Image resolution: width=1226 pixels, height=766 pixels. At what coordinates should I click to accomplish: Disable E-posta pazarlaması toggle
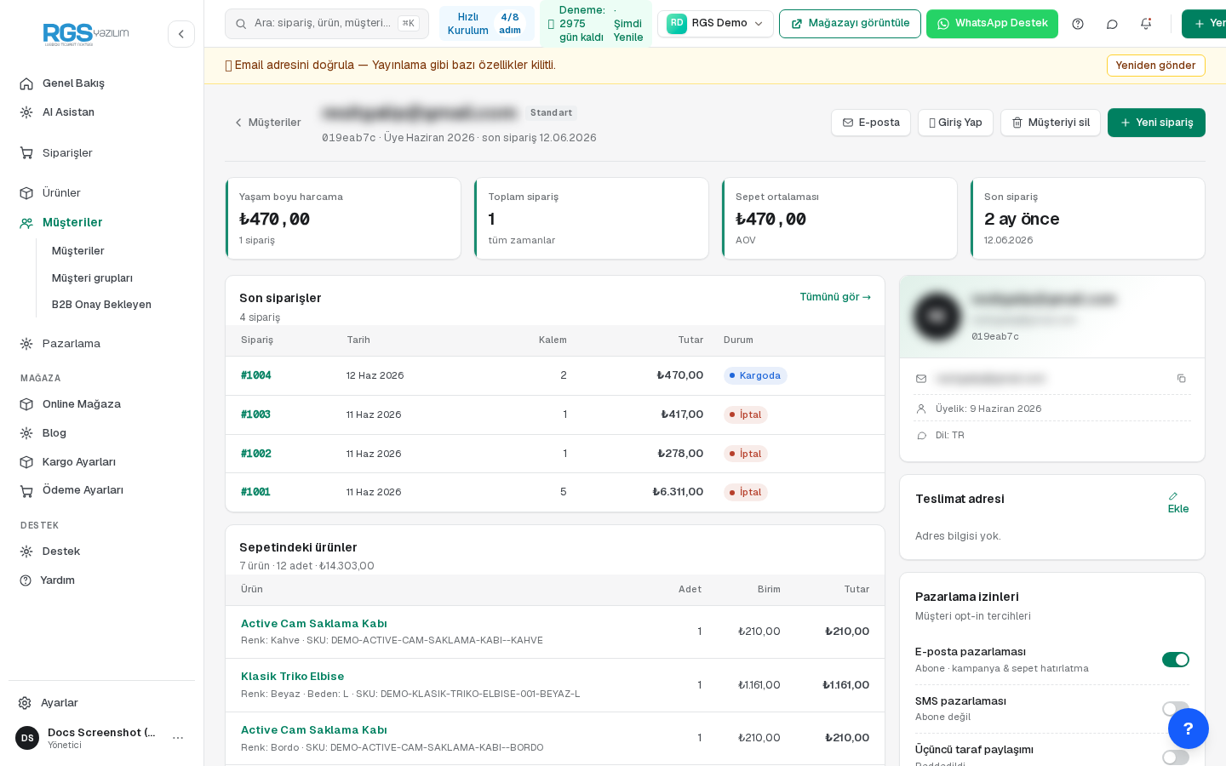[1176, 660]
